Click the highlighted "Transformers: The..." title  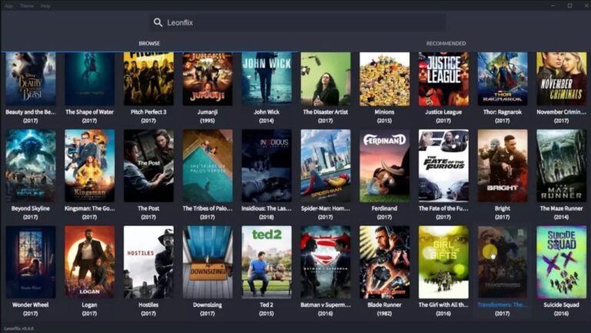tap(503, 305)
